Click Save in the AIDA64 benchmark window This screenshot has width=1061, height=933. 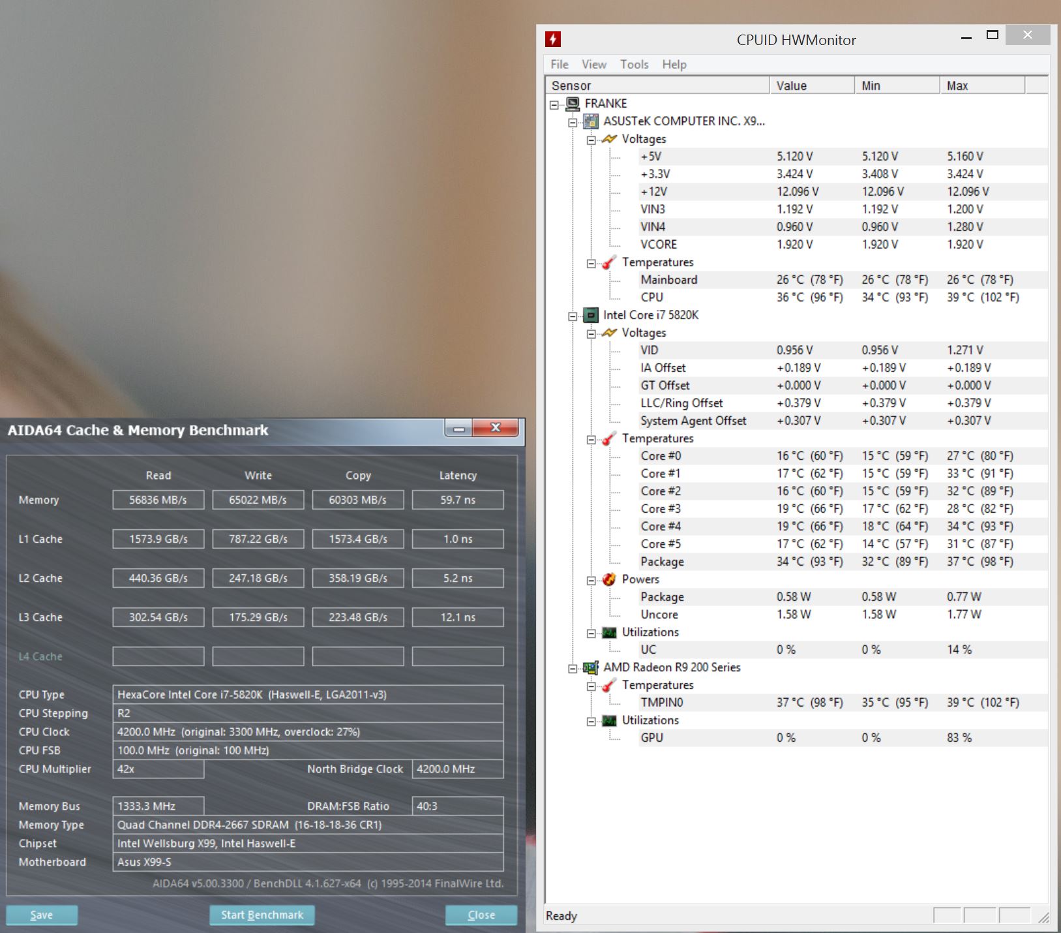[x=42, y=915]
